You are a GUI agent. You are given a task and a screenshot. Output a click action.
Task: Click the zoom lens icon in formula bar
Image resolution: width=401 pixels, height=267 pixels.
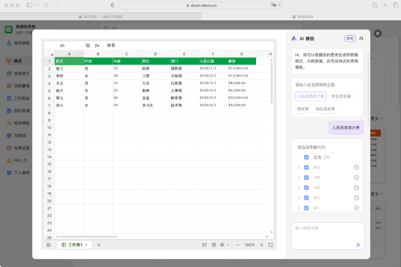click(88, 45)
